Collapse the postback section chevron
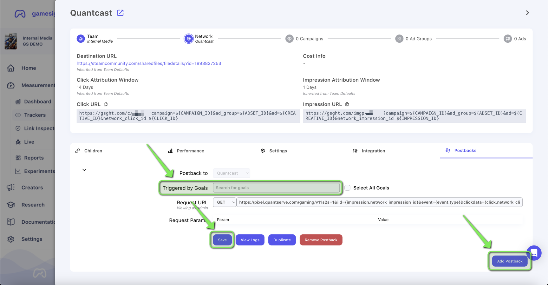This screenshot has width=548, height=285. [84, 170]
